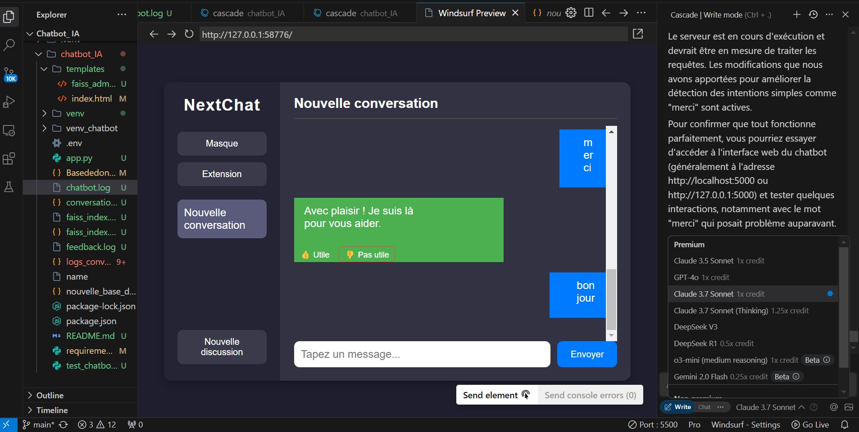Switch Cascade to Write mode
Image resolution: width=859 pixels, height=432 pixels.
[677, 407]
